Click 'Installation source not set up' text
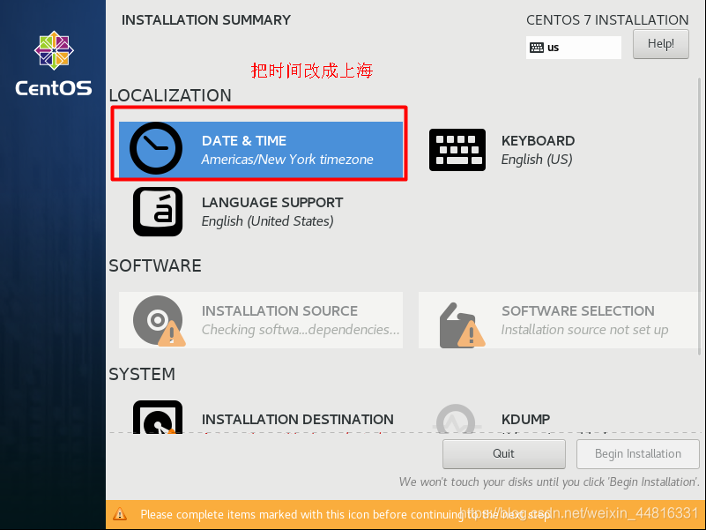Screen dimensions: 706x530 585,330
